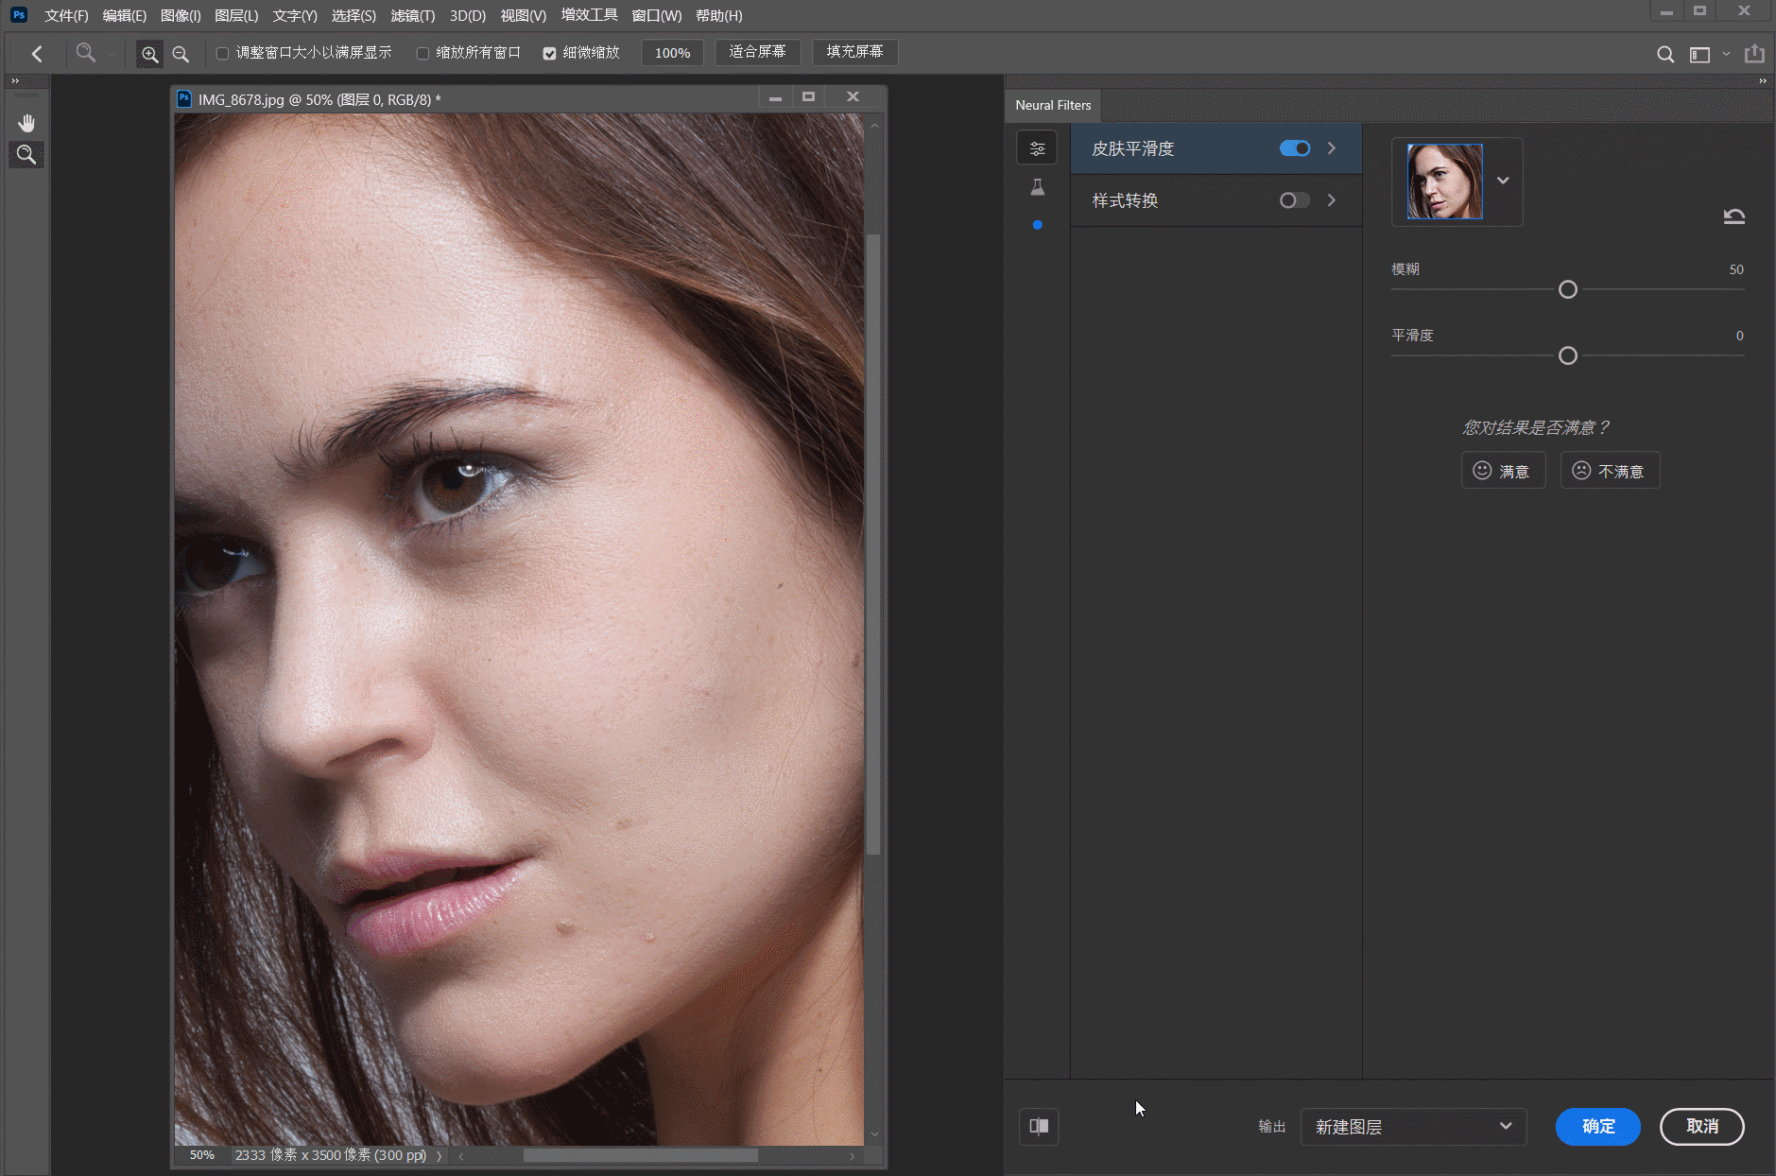The height and width of the screenshot is (1176, 1776).
Task: Click the 满意 feedback button
Action: pyautogui.click(x=1503, y=471)
